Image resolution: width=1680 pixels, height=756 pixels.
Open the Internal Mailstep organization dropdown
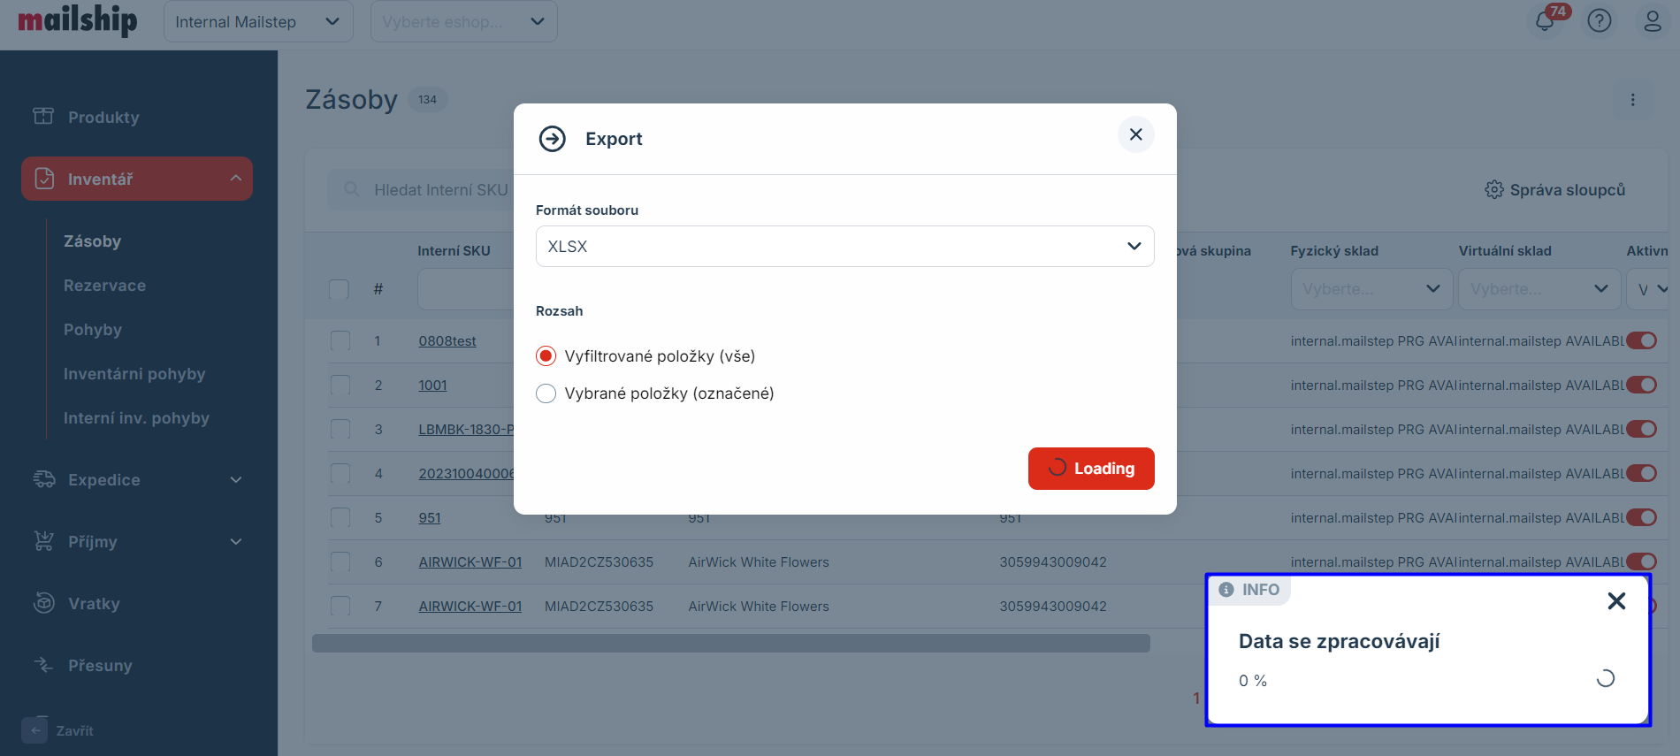(257, 22)
